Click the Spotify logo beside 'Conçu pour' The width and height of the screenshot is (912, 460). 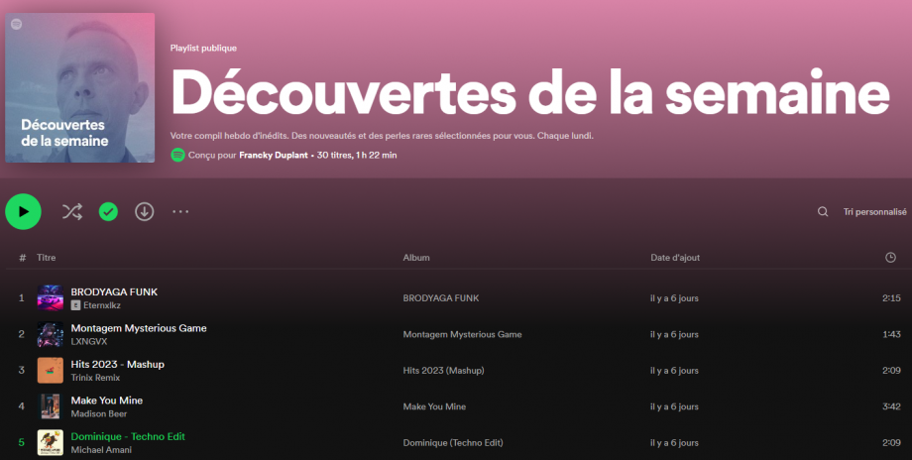point(178,155)
